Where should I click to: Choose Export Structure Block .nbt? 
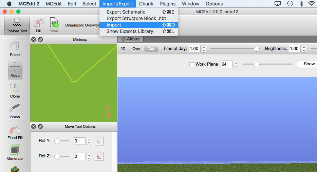[x=139, y=18]
